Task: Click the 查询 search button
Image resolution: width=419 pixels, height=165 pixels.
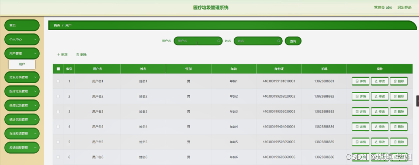Action: coord(293,41)
